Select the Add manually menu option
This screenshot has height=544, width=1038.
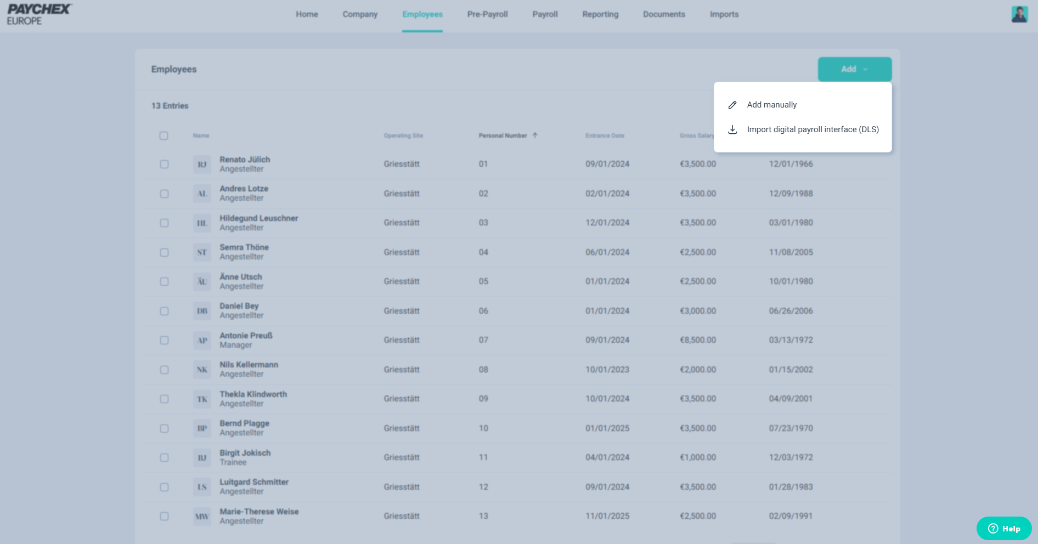(x=771, y=105)
